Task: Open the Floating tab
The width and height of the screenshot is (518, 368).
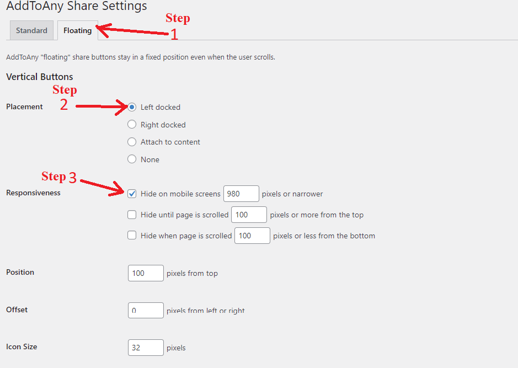Action: click(78, 30)
